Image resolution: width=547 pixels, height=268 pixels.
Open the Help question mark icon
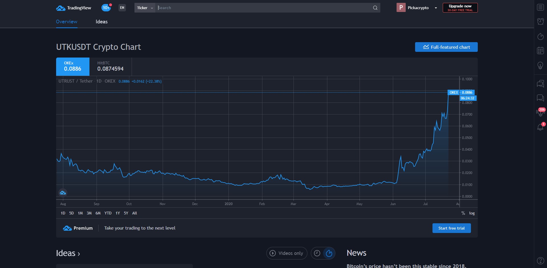click(540, 260)
